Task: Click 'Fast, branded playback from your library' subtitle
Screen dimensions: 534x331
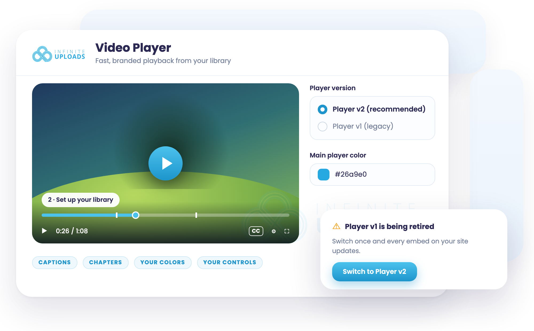Action: click(x=163, y=61)
